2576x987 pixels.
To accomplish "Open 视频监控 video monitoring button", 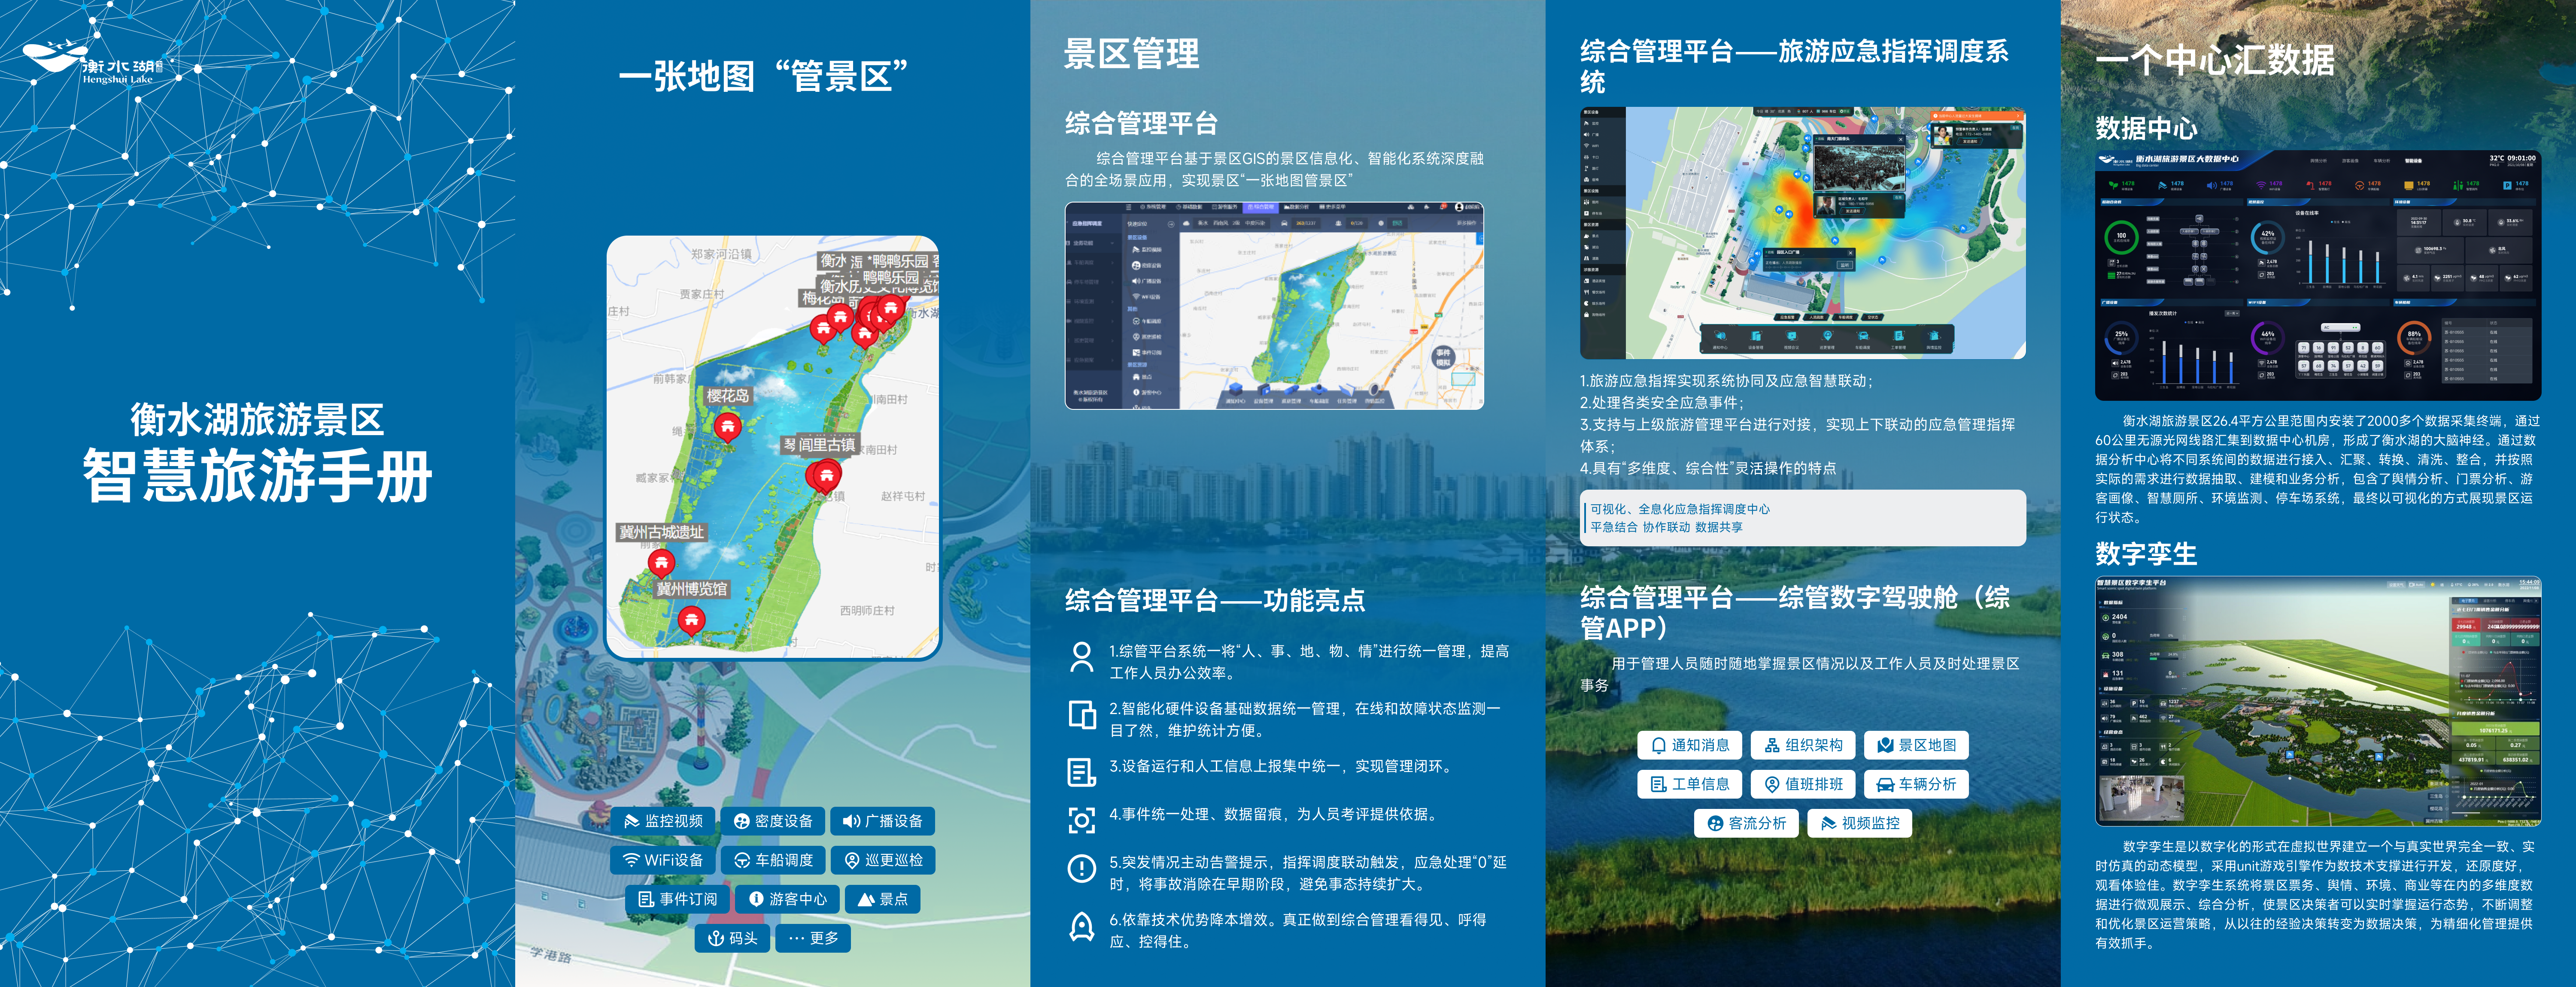I will pos(1859,823).
